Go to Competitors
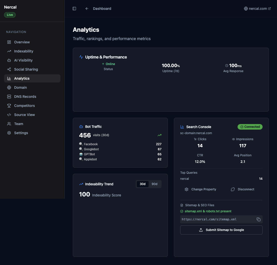277x265 pixels. 32,106
